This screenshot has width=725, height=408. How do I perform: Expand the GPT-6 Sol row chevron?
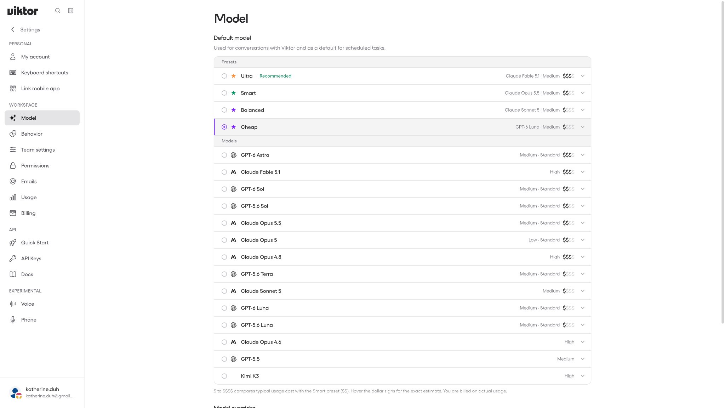[583, 189]
